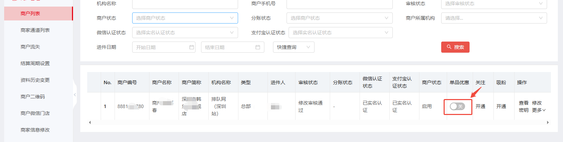Click the calendar icon in start date field
Viewport: 563px width, 142px height.
pos(192,47)
